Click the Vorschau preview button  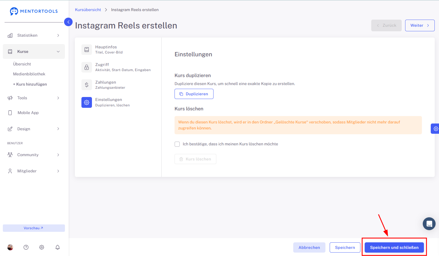34,228
